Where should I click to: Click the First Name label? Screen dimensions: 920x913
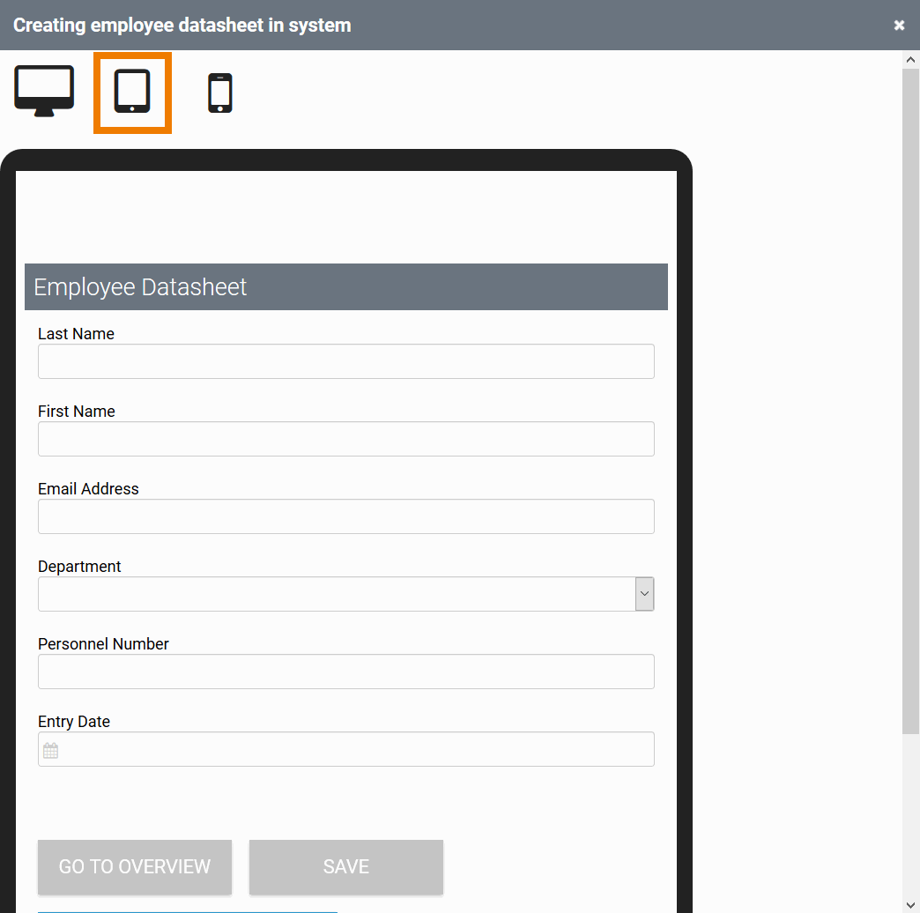[77, 412]
